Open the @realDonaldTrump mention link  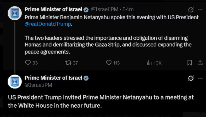coord(48,24)
